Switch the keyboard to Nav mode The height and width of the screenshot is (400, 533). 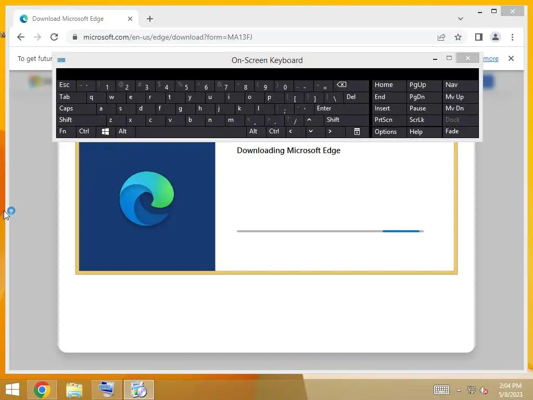460,85
